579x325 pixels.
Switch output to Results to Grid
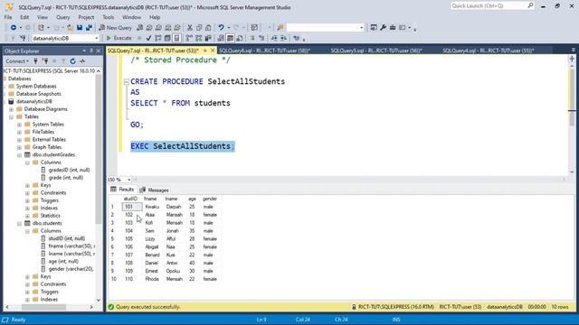pos(230,38)
